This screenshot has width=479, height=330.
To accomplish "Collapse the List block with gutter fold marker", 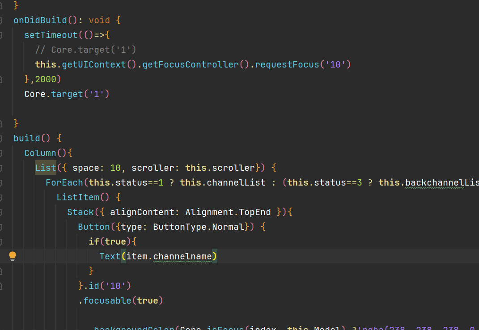I will 1,168.
